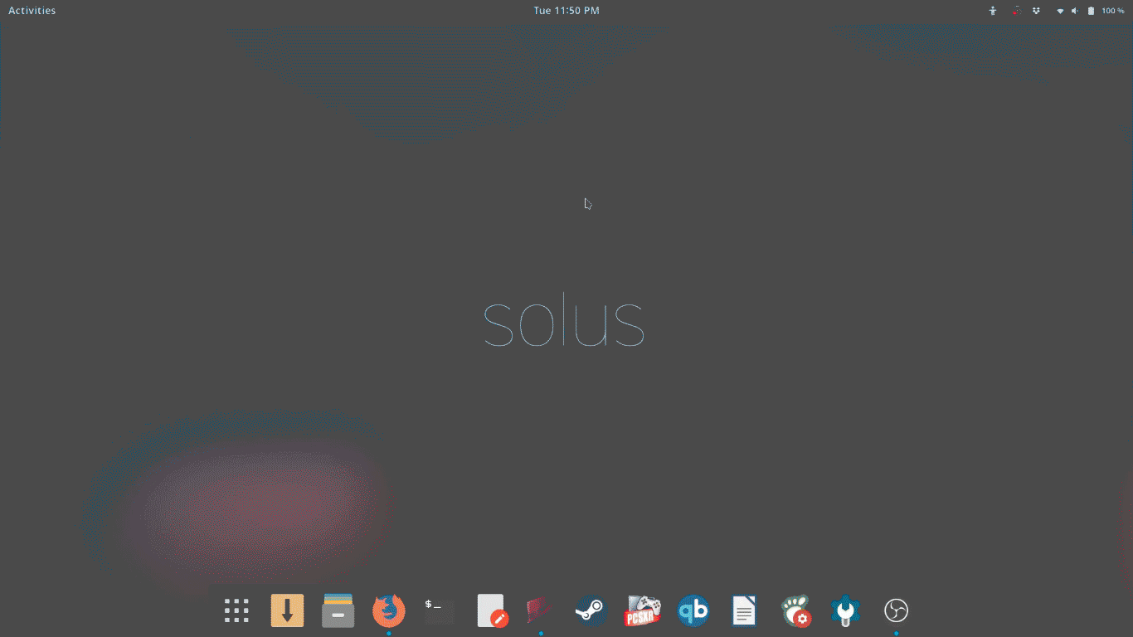
Task: Open OBS Studio
Action: pyautogui.click(x=896, y=611)
